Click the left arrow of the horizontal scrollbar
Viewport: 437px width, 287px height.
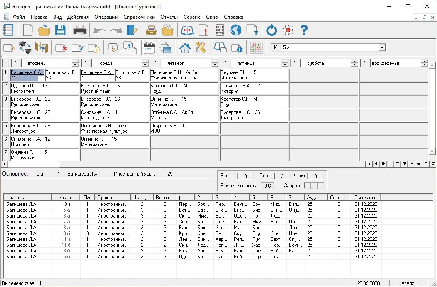click(x=4, y=164)
